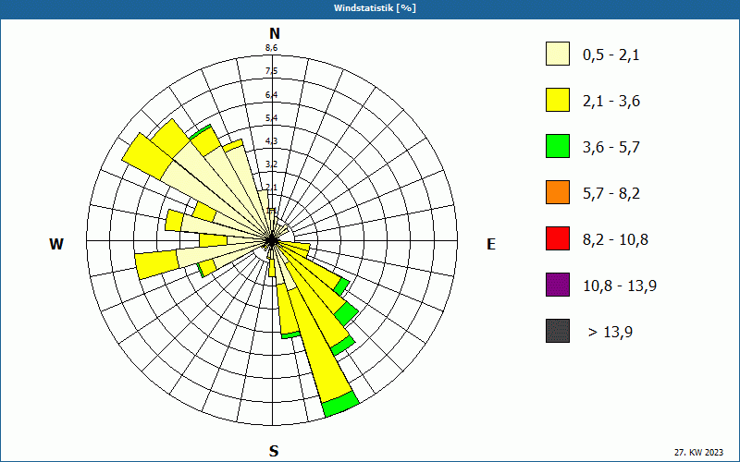Click the green tip of longest SSE bar
The image size is (740, 462).
coord(340,405)
